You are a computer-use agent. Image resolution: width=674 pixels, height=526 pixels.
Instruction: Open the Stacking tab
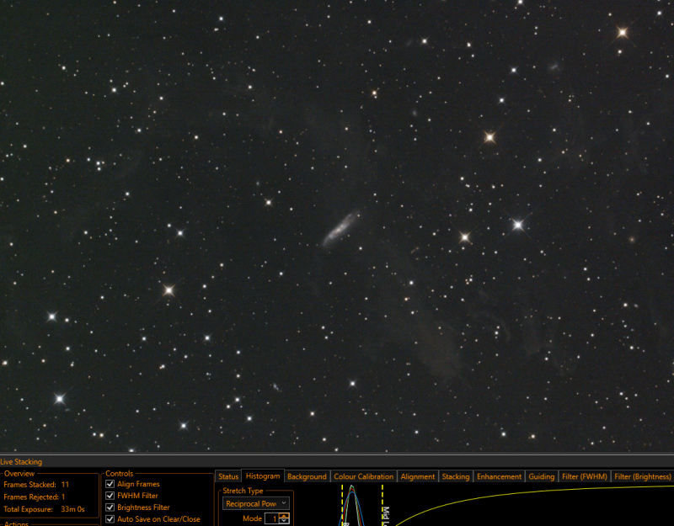[456, 476]
